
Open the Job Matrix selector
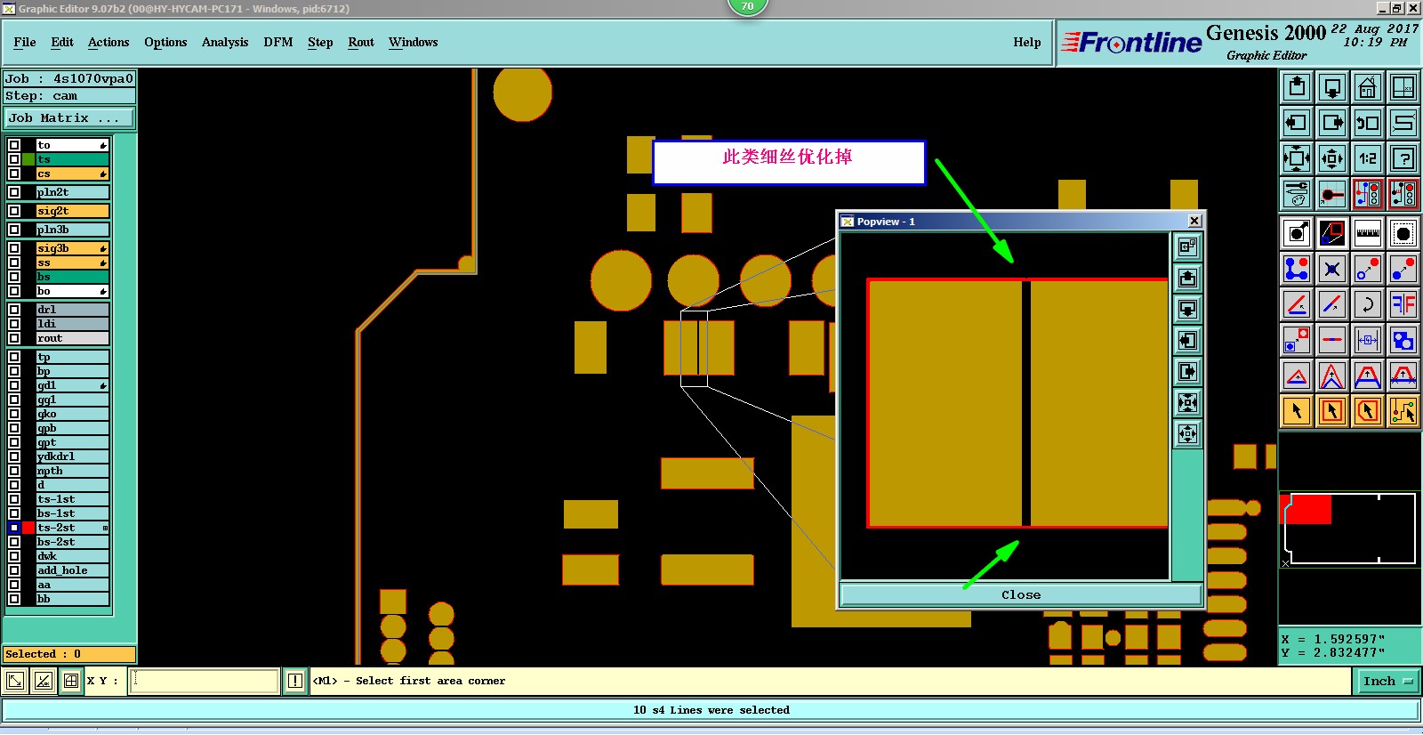pos(69,117)
